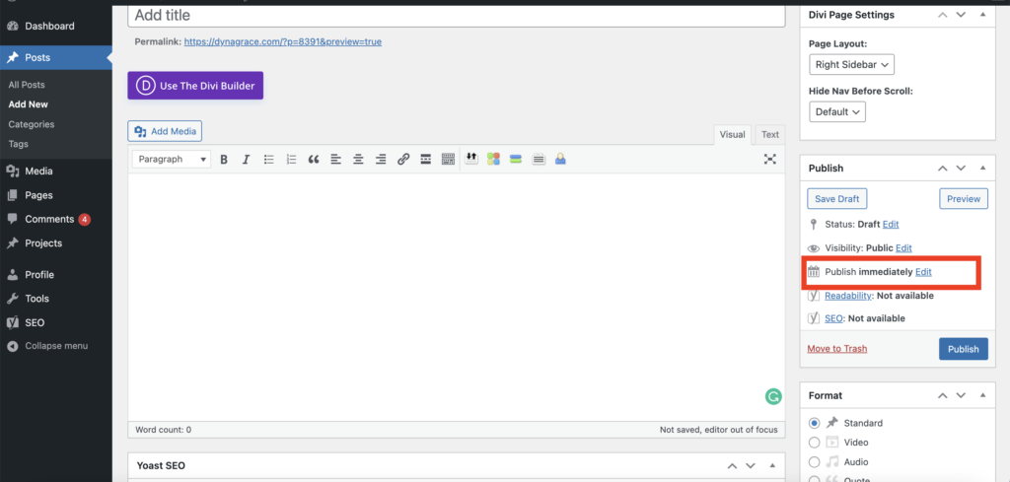Open Hide Nav Before Scroll dropdown

[837, 111]
